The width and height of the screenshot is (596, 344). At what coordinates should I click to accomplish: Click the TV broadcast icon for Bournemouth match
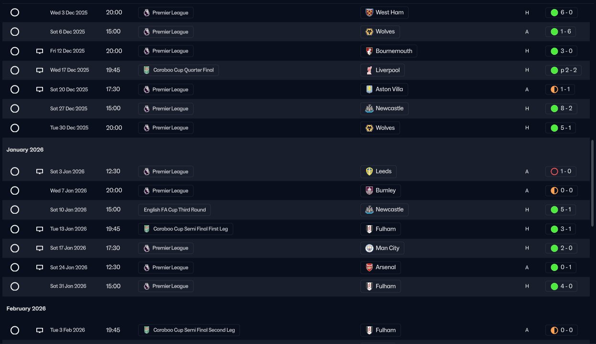pos(40,51)
